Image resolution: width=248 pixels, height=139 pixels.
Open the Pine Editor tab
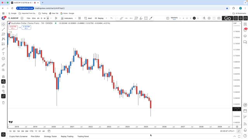(x=35, y=136)
